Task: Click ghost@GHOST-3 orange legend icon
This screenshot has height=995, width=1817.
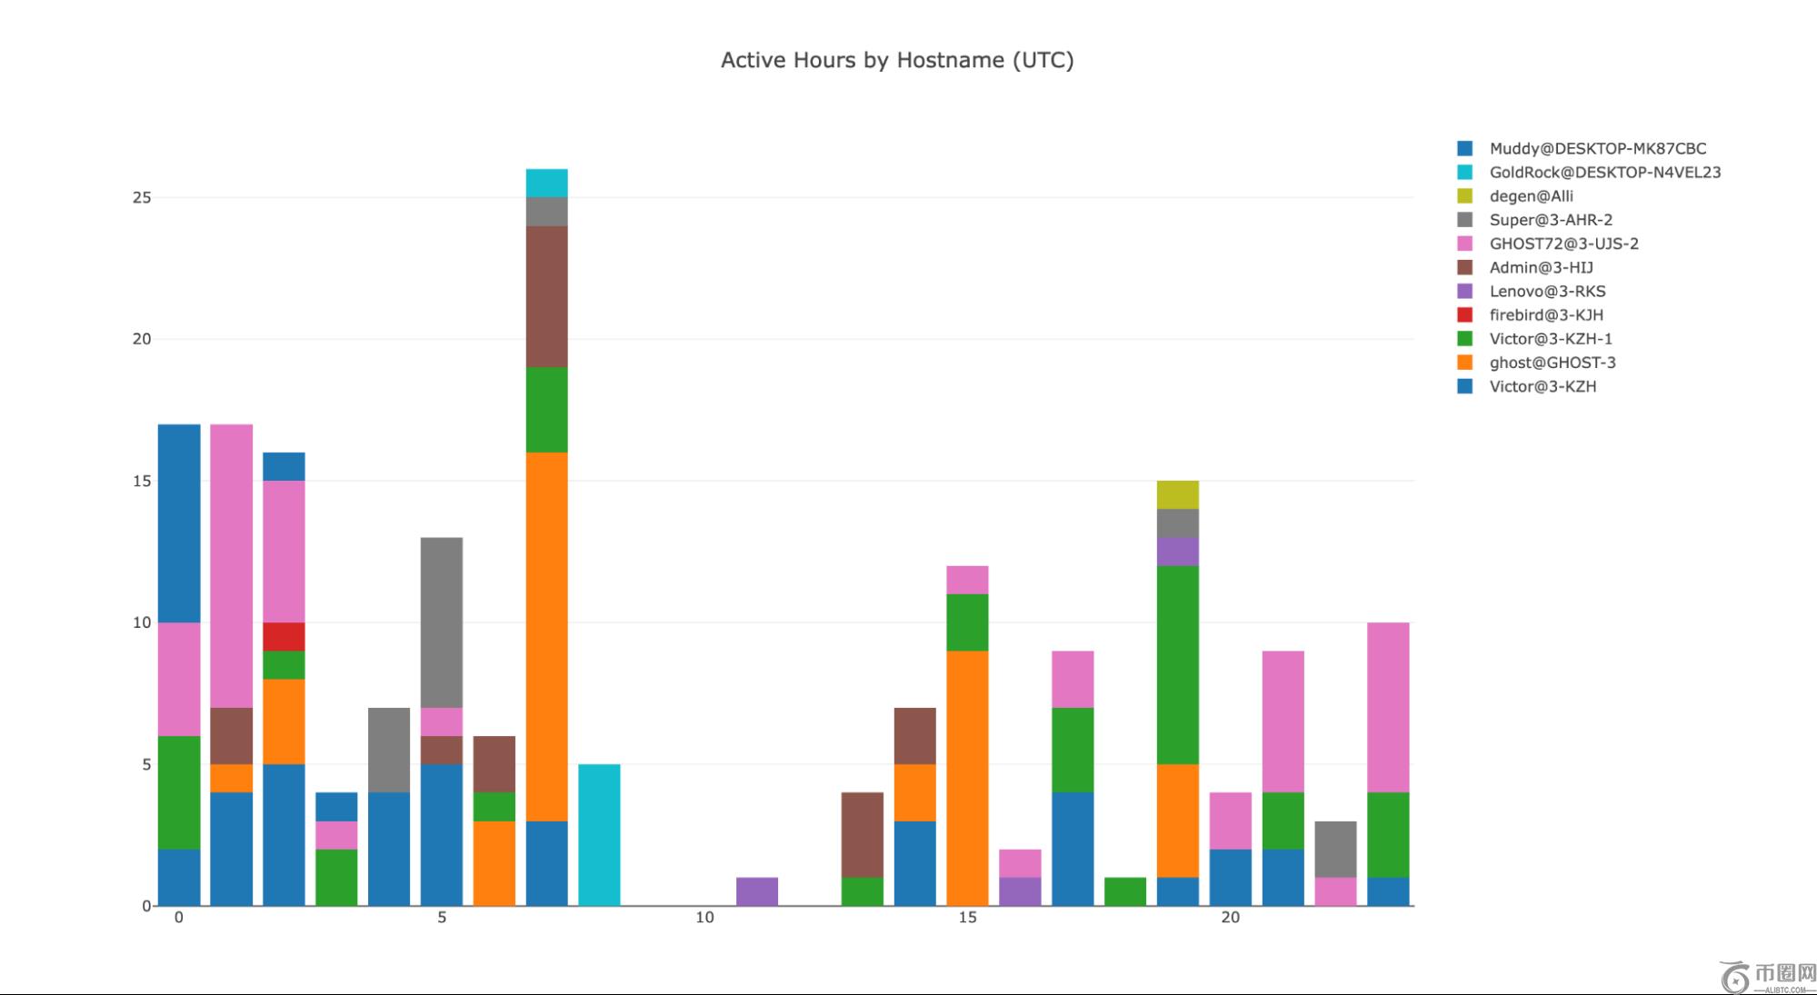Action: point(1464,362)
